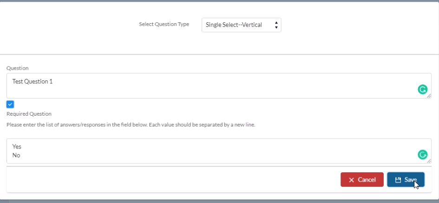Click the red Cancel button
The height and width of the screenshot is (203, 439).
click(x=362, y=179)
